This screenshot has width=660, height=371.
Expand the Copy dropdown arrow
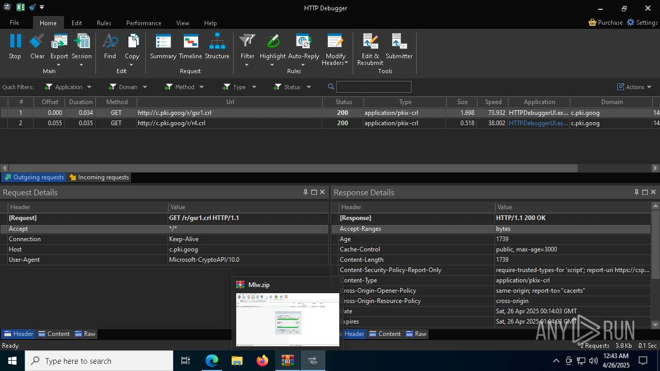pyautogui.click(x=131, y=65)
